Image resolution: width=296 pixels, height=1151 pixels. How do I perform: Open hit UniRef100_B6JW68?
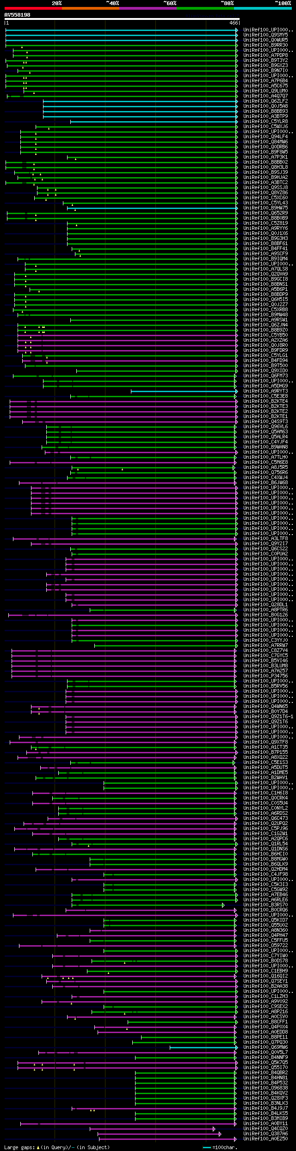(265, 482)
